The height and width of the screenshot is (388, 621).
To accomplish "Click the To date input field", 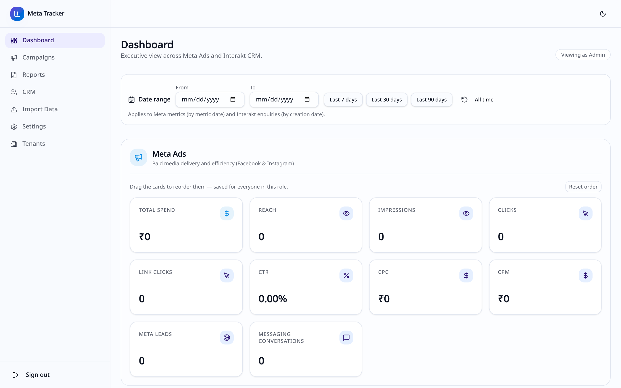I will pyautogui.click(x=284, y=99).
